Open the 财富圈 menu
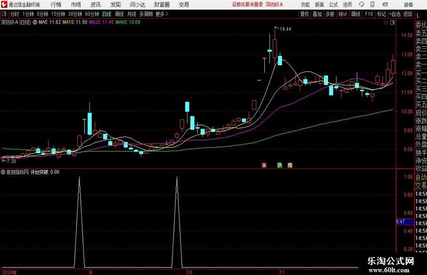This screenshot has height=275, width=427. tap(162, 5)
